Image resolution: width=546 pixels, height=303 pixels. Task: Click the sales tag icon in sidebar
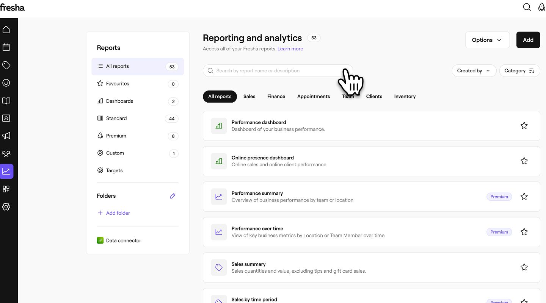[x=6, y=65]
